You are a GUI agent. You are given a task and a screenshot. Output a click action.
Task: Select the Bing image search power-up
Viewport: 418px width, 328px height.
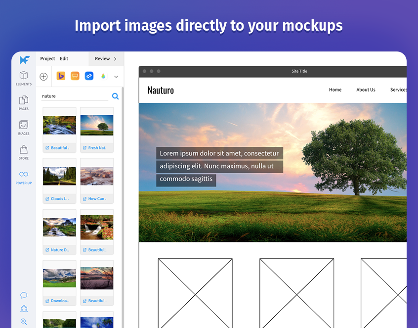(x=61, y=76)
